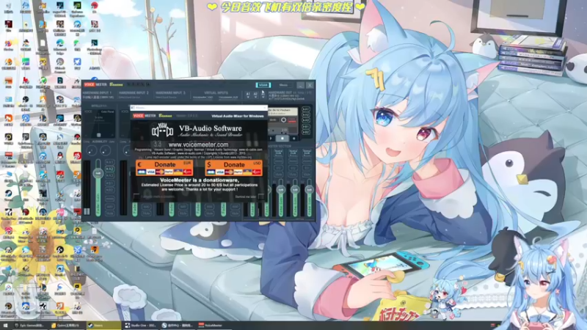Viewport: 587px width, 330px height.
Task: Close the About dialog
Action: coord(265,107)
